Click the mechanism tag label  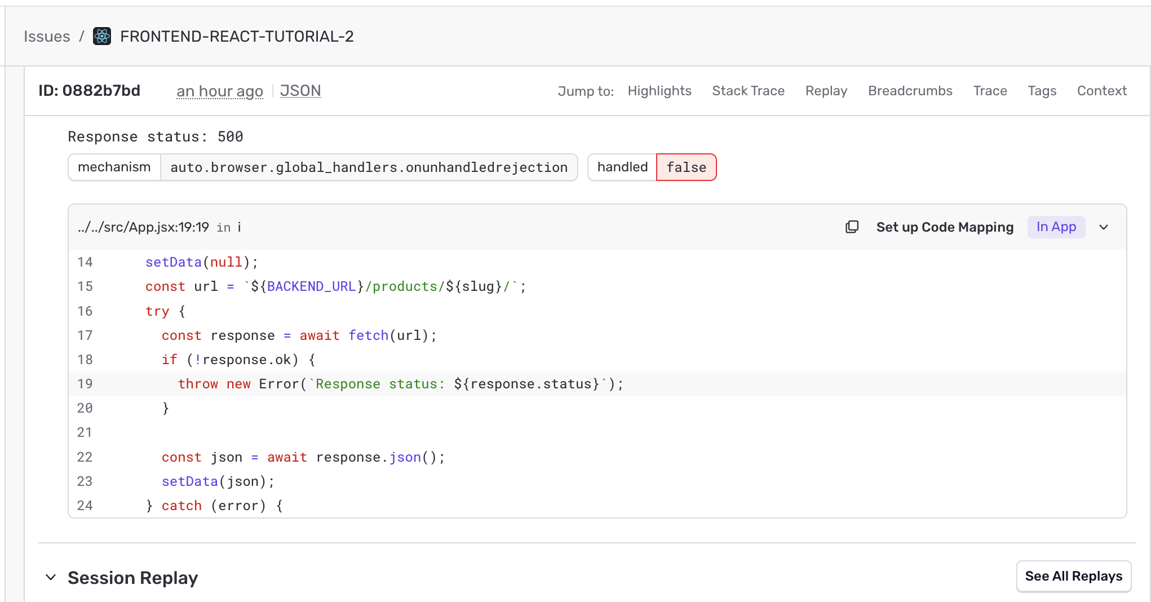click(114, 167)
